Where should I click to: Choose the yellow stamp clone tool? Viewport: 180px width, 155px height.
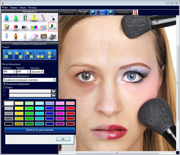[34, 17]
